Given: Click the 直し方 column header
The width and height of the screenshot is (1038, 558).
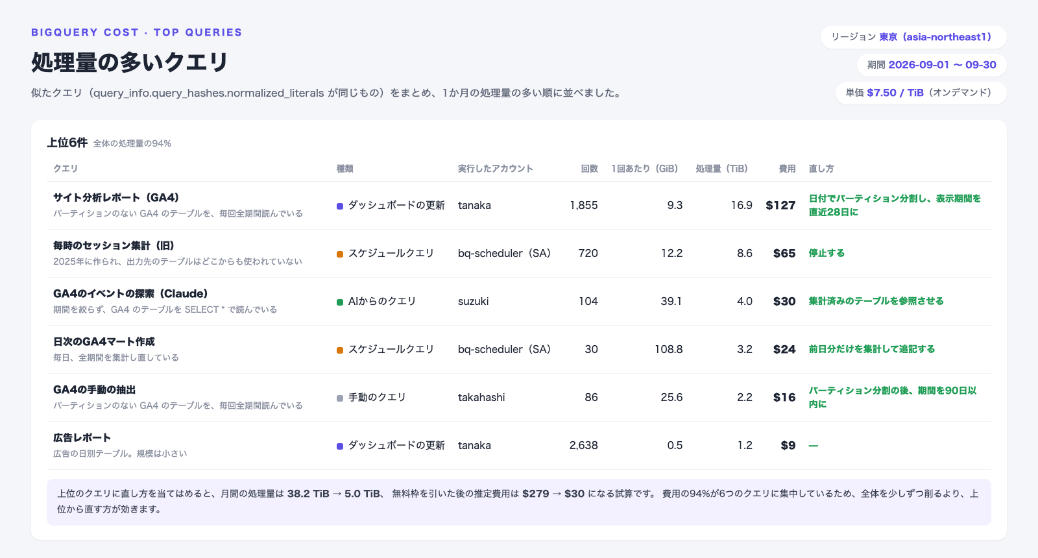Looking at the screenshot, I should [821, 169].
